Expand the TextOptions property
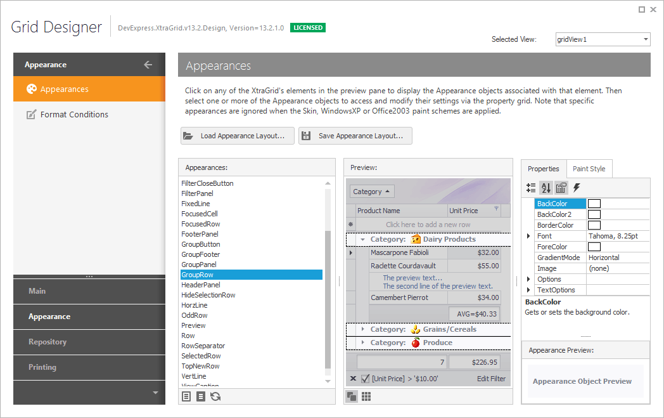Viewport: 664px width, 418px height. point(528,290)
